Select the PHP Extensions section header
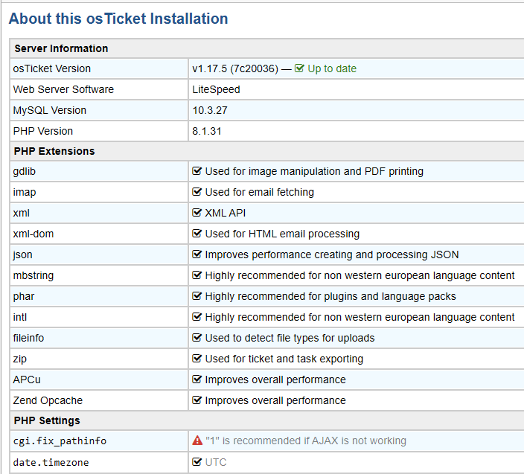Screen dimensions: 524x474 point(54,151)
